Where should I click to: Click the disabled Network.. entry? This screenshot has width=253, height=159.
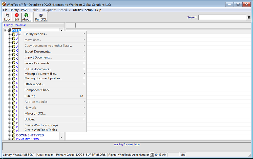(53, 108)
